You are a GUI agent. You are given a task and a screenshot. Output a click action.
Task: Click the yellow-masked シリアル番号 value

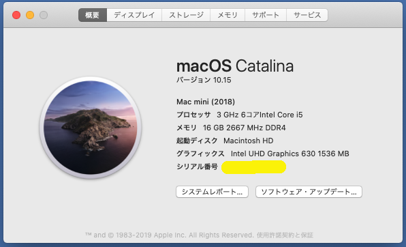253,167
